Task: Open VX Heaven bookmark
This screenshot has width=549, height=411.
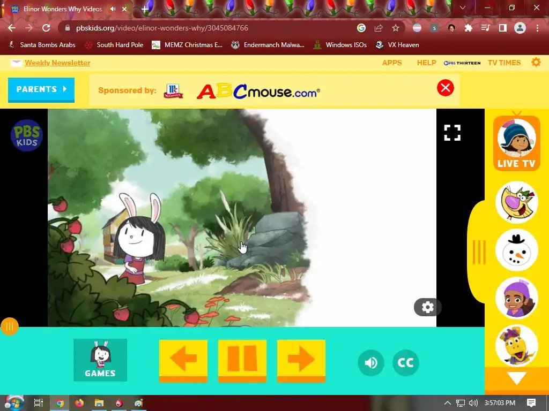Action: [x=397, y=45]
